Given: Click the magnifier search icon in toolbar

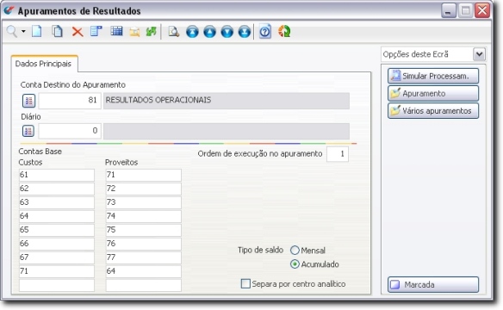Looking at the screenshot, I should click(12, 31).
